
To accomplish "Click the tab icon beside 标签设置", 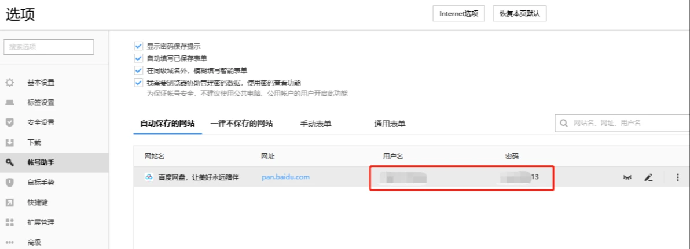I will coord(10,102).
